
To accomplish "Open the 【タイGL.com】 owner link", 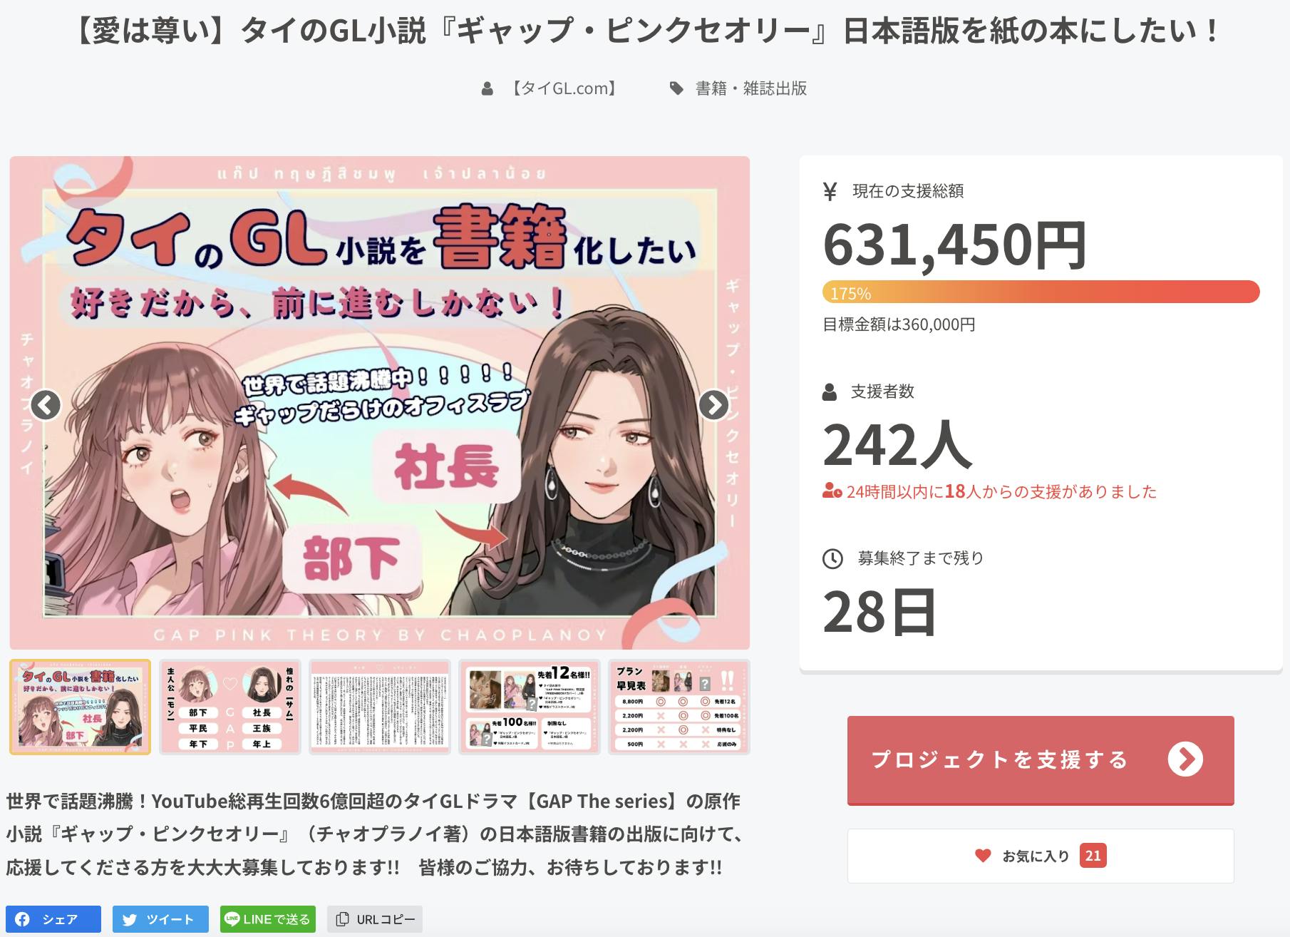I will click(x=564, y=88).
